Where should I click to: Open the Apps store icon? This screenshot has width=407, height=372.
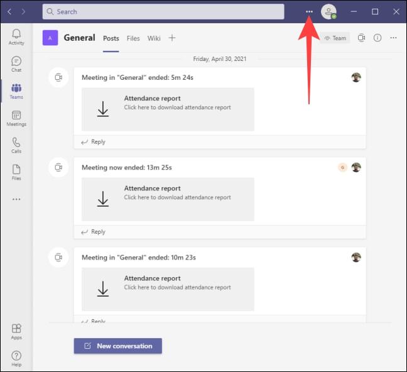click(x=16, y=332)
